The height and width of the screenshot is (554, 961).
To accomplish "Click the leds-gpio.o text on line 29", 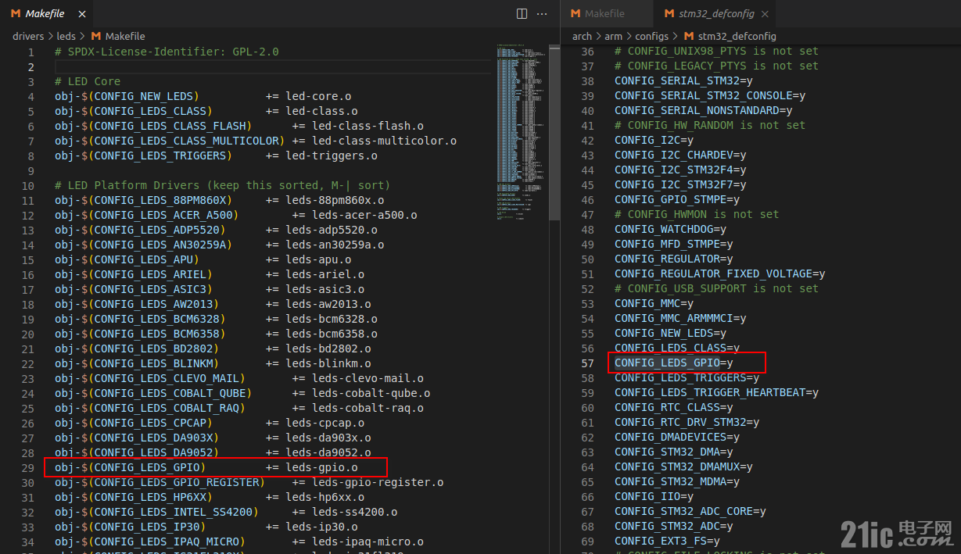I will click(x=322, y=467).
